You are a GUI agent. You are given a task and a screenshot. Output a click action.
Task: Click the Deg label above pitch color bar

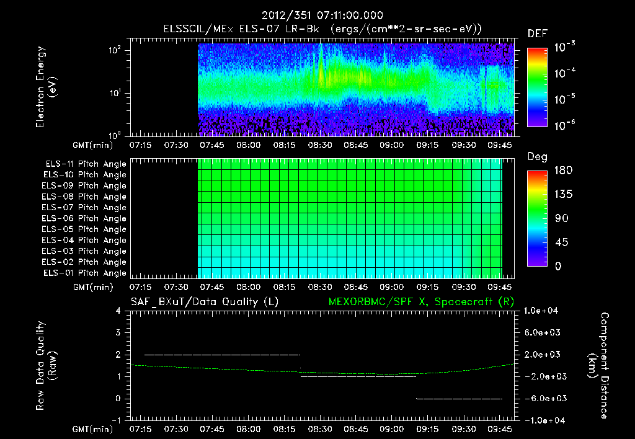(x=537, y=157)
